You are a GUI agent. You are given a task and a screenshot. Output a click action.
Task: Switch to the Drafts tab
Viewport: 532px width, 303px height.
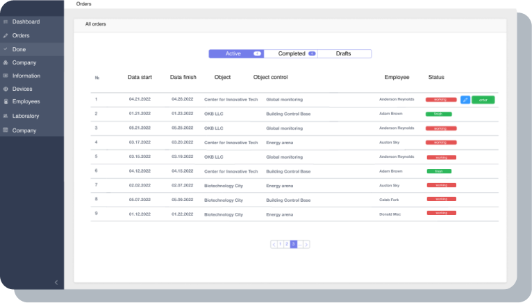click(x=344, y=53)
